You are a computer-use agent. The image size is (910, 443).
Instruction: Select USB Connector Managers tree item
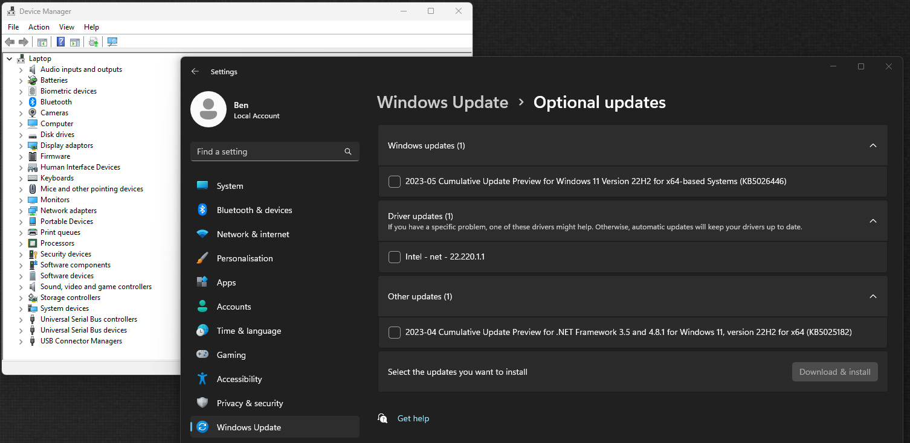pyautogui.click(x=81, y=341)
